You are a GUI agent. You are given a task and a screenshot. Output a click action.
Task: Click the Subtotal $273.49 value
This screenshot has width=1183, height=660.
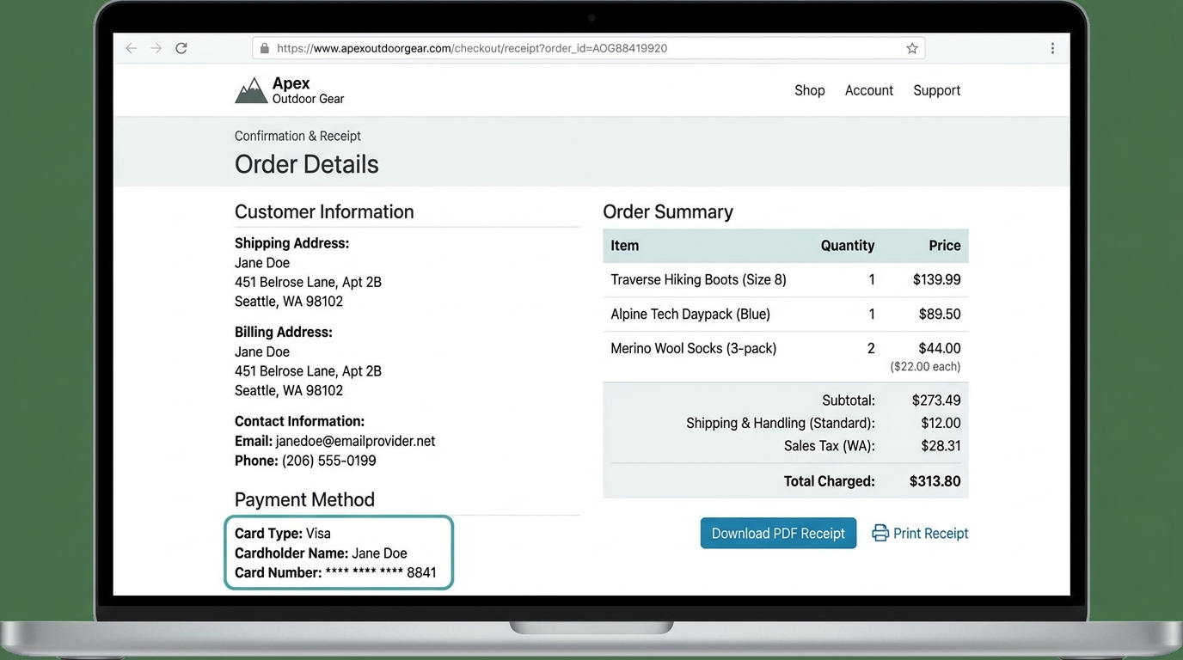click(x=936, y=400)
